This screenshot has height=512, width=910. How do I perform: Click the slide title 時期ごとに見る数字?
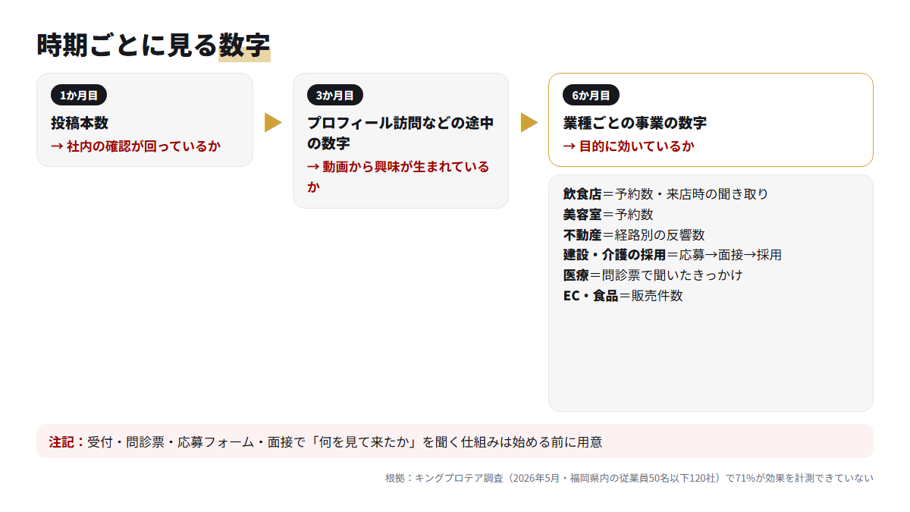[153, 46]
